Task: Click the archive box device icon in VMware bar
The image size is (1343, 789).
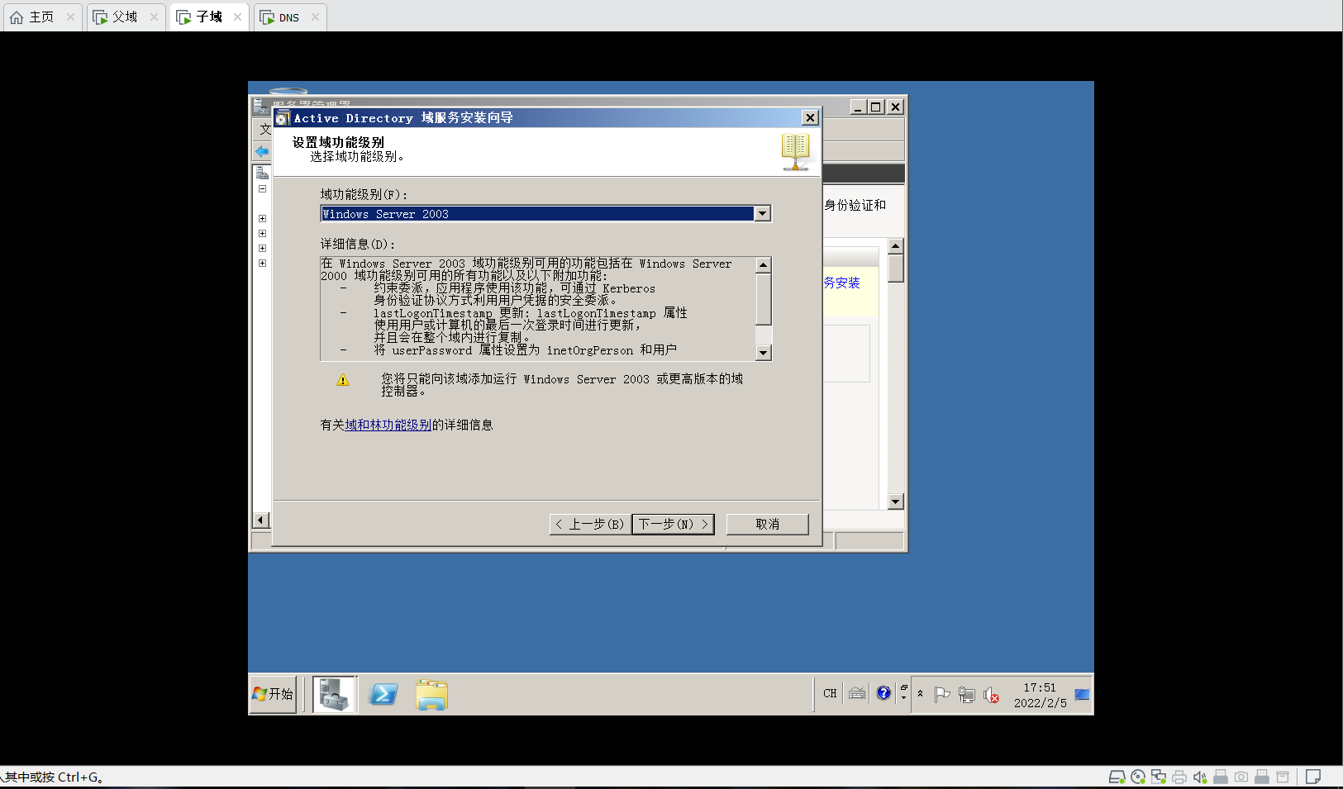Action: pos(1283,777)
